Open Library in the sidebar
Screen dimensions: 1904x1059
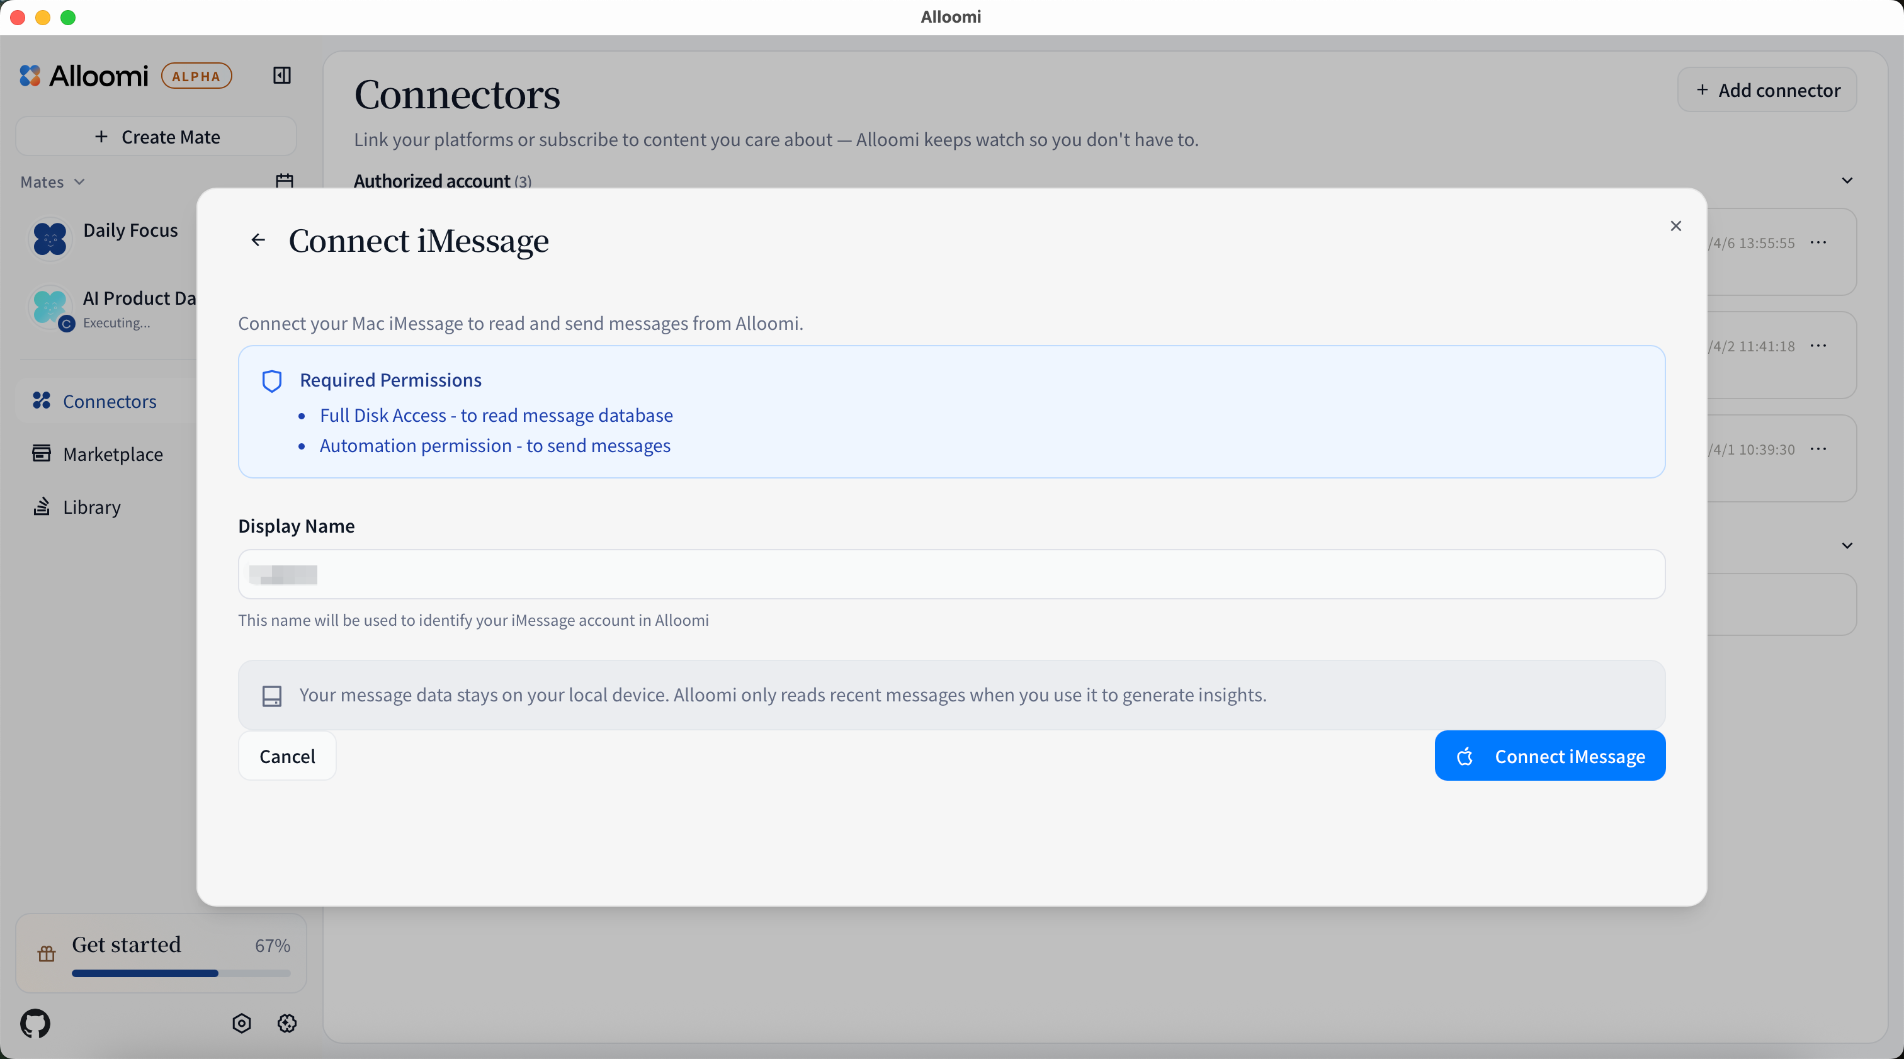[x=92, y=507]
